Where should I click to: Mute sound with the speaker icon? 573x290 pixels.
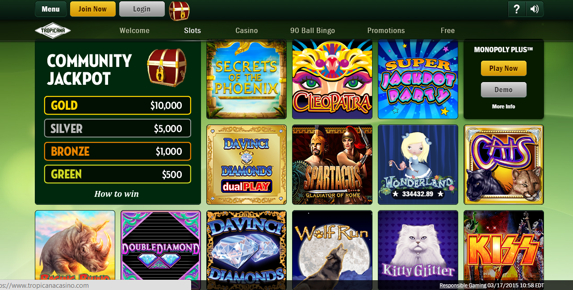click(x=535, y=9)
